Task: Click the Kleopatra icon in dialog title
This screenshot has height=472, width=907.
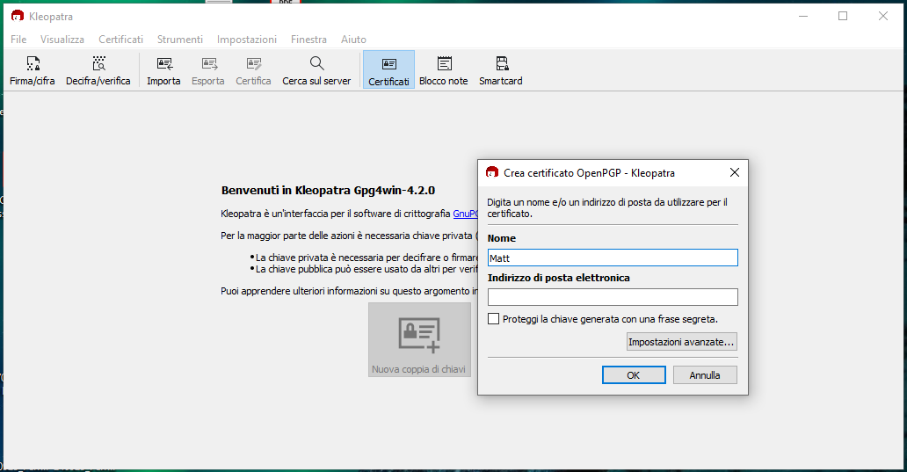Action: tap(492, 172)
